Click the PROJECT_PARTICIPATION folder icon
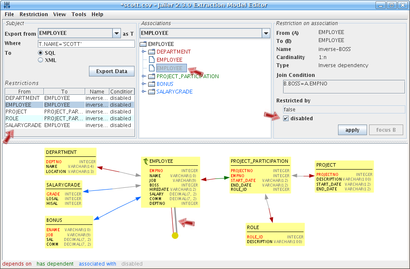This screenshot has height=269, width=410. point(152,76)
